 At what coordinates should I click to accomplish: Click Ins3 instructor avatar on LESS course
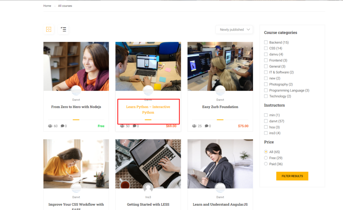148,188
